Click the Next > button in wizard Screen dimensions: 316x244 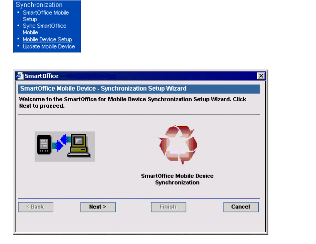tap(98, 207)
